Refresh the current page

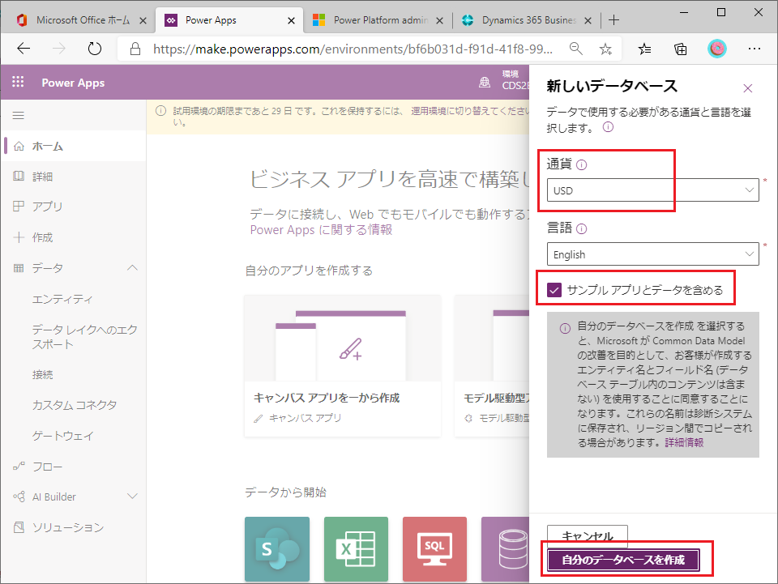(94, 49)
